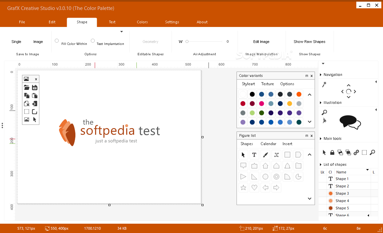Switch to Texture tab in Color variants
The image size is (383, 233).
[x=268, y=84]
